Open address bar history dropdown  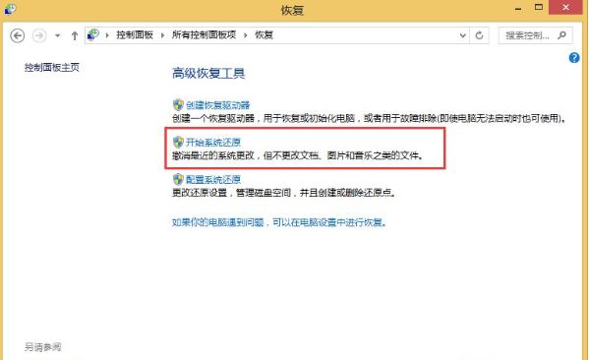[463, 35]
